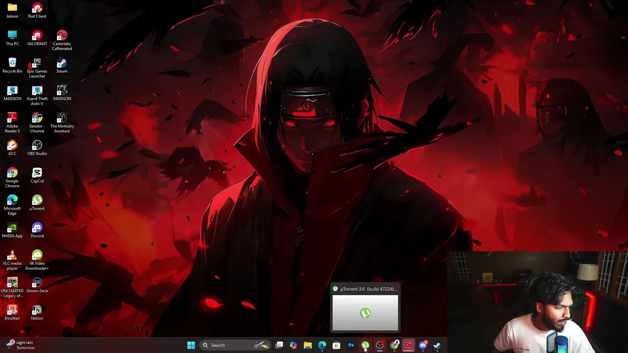Open Epic Games Launcher desktop icon
The image size is (628, 353).
coord(37,68)
